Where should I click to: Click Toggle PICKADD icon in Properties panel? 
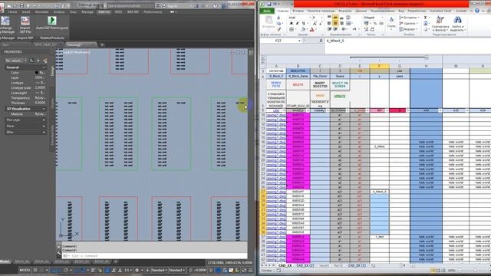(x=31, y=61)
